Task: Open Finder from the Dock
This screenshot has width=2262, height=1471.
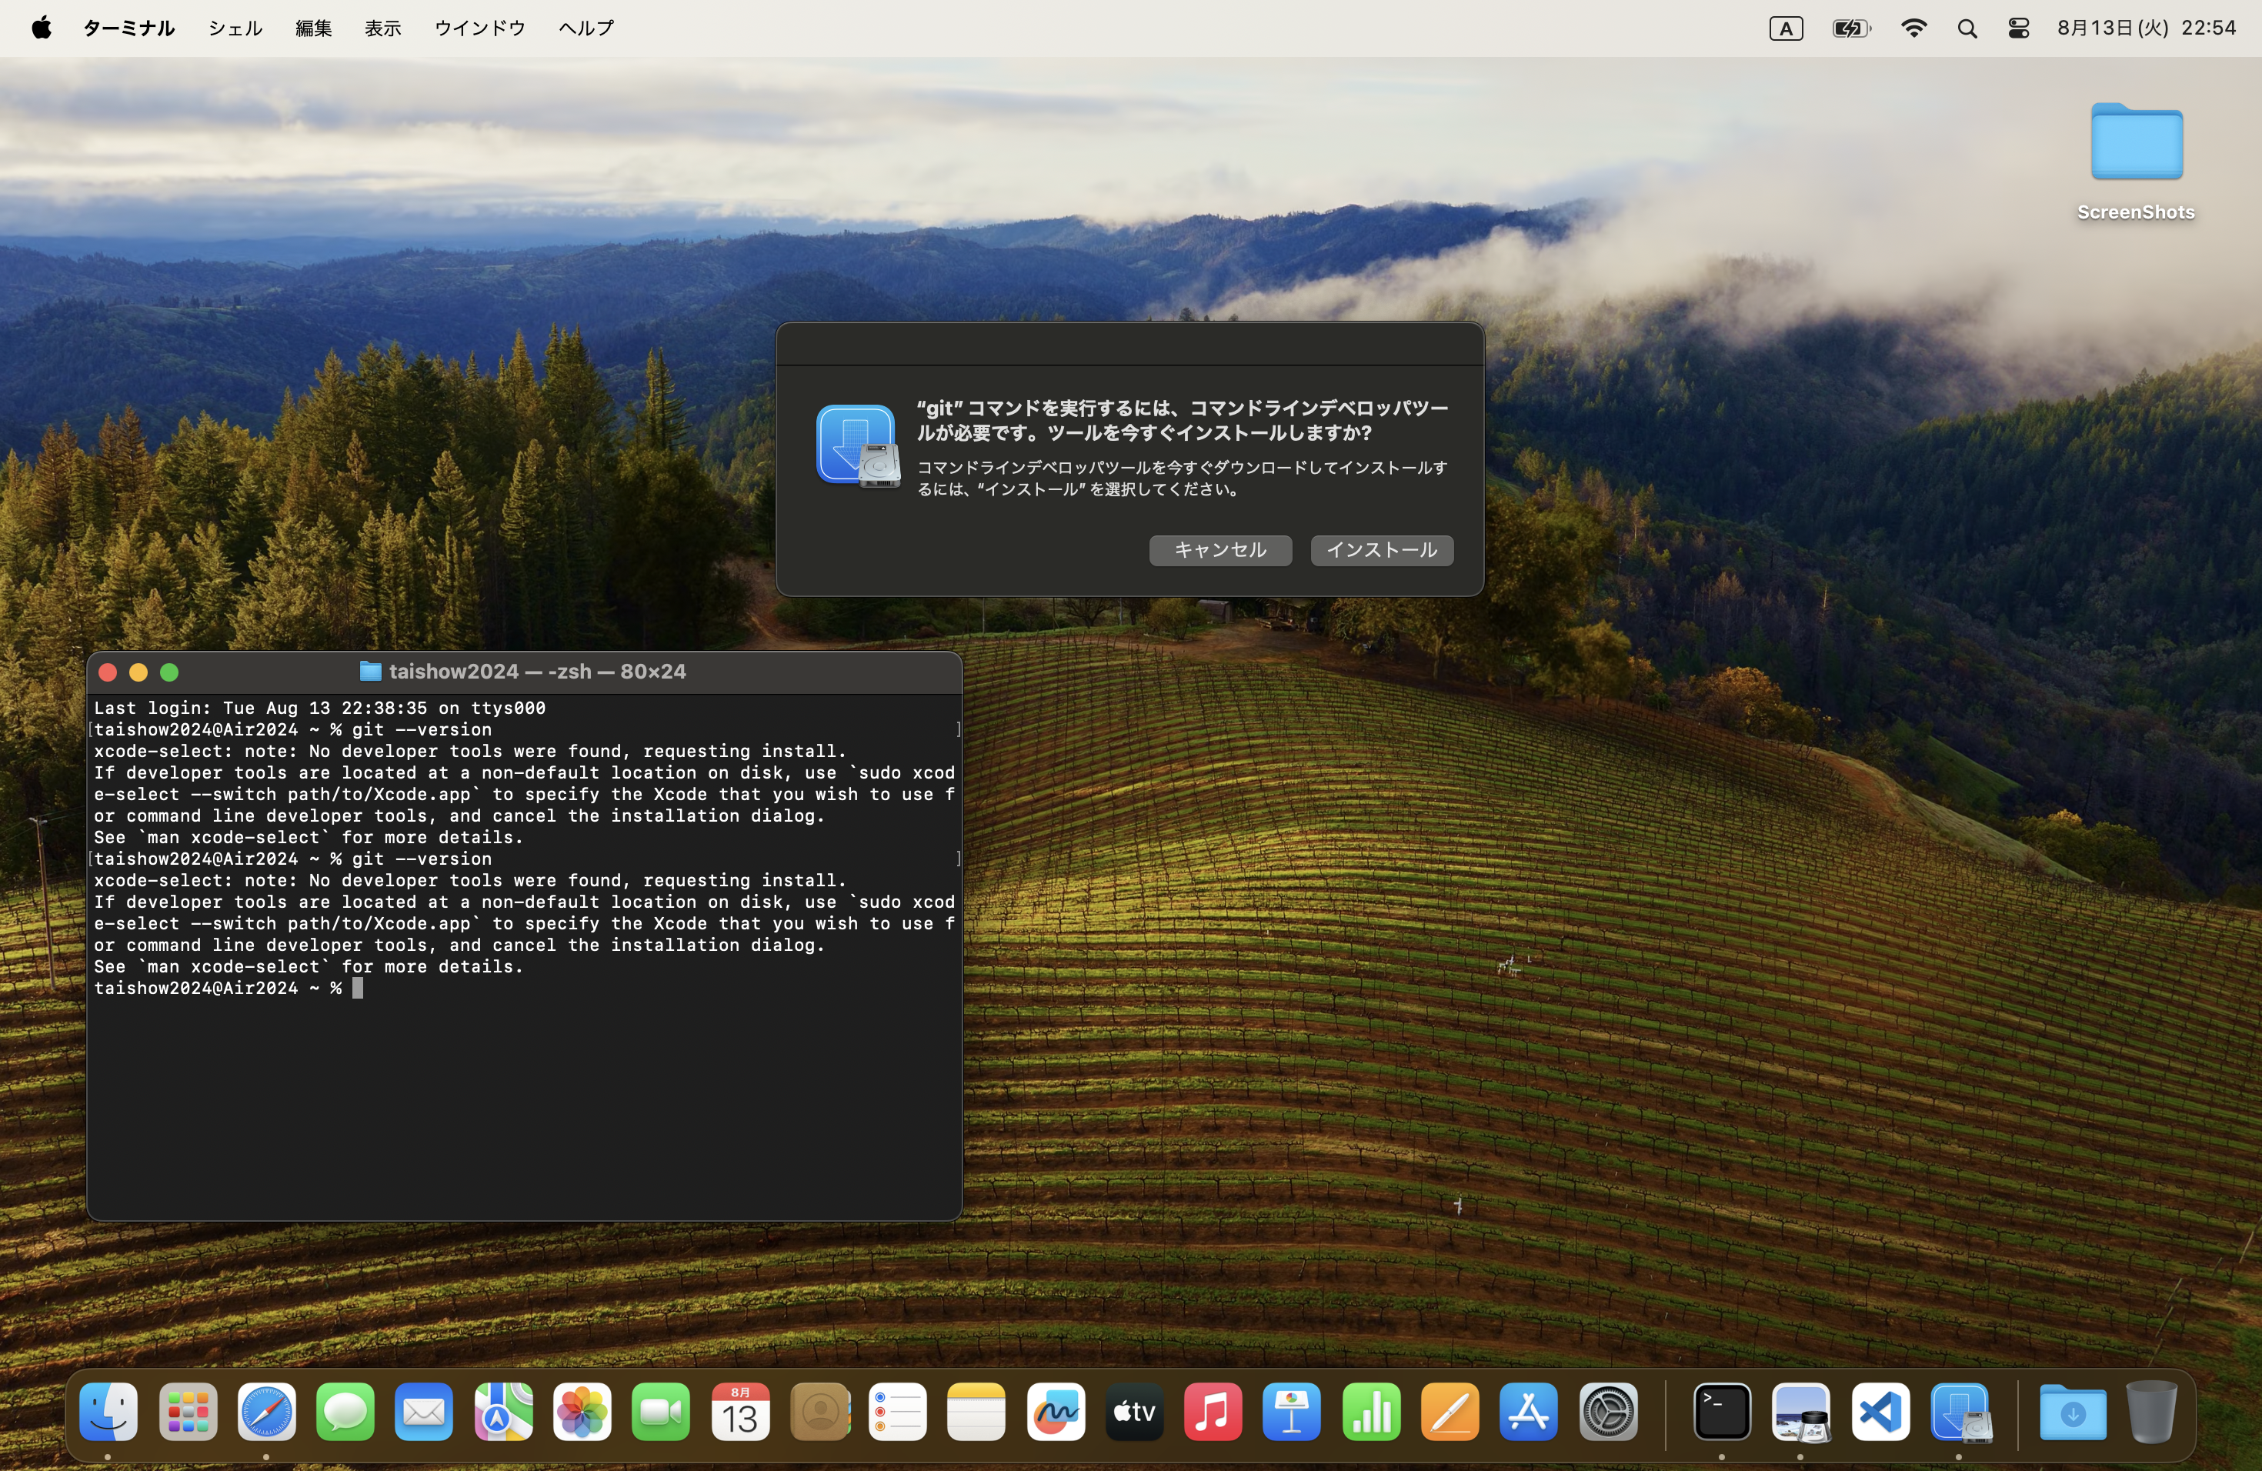Action: (x=108, y=1412)
